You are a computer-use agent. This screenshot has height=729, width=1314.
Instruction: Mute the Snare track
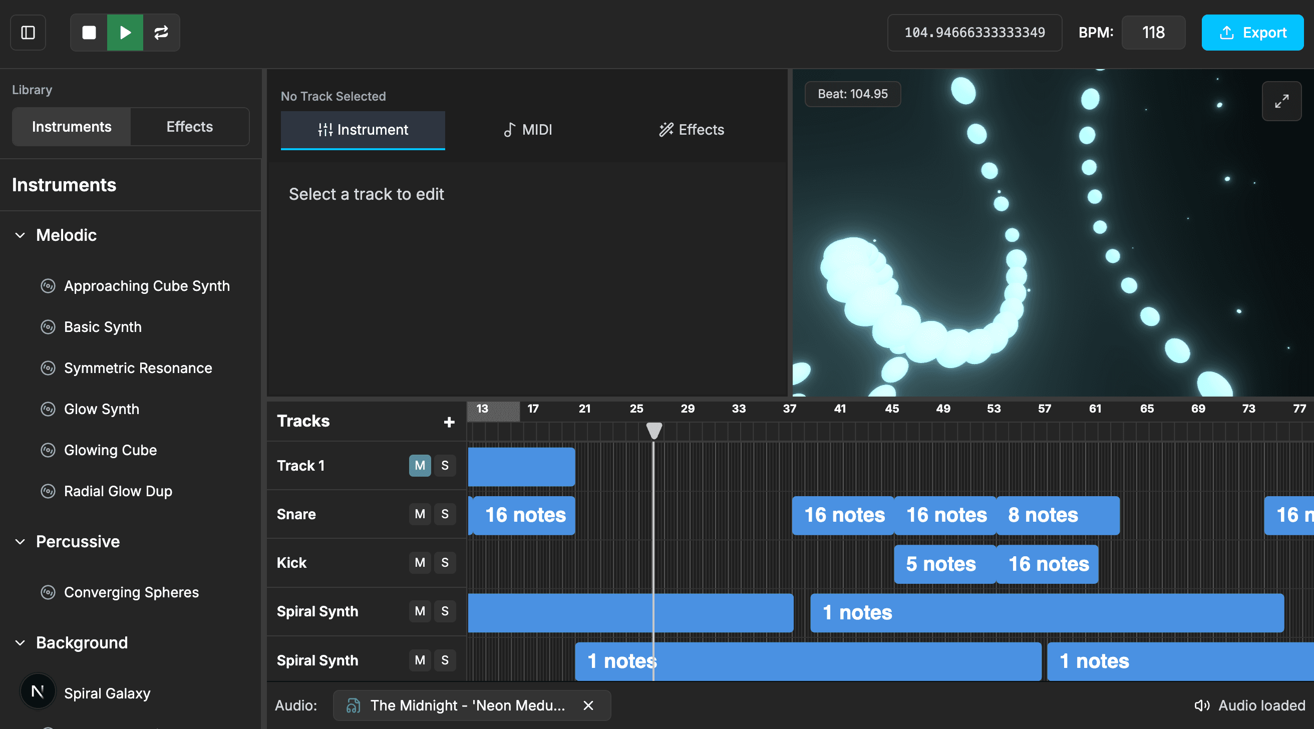pyautogui.click(x=420, y=514)
